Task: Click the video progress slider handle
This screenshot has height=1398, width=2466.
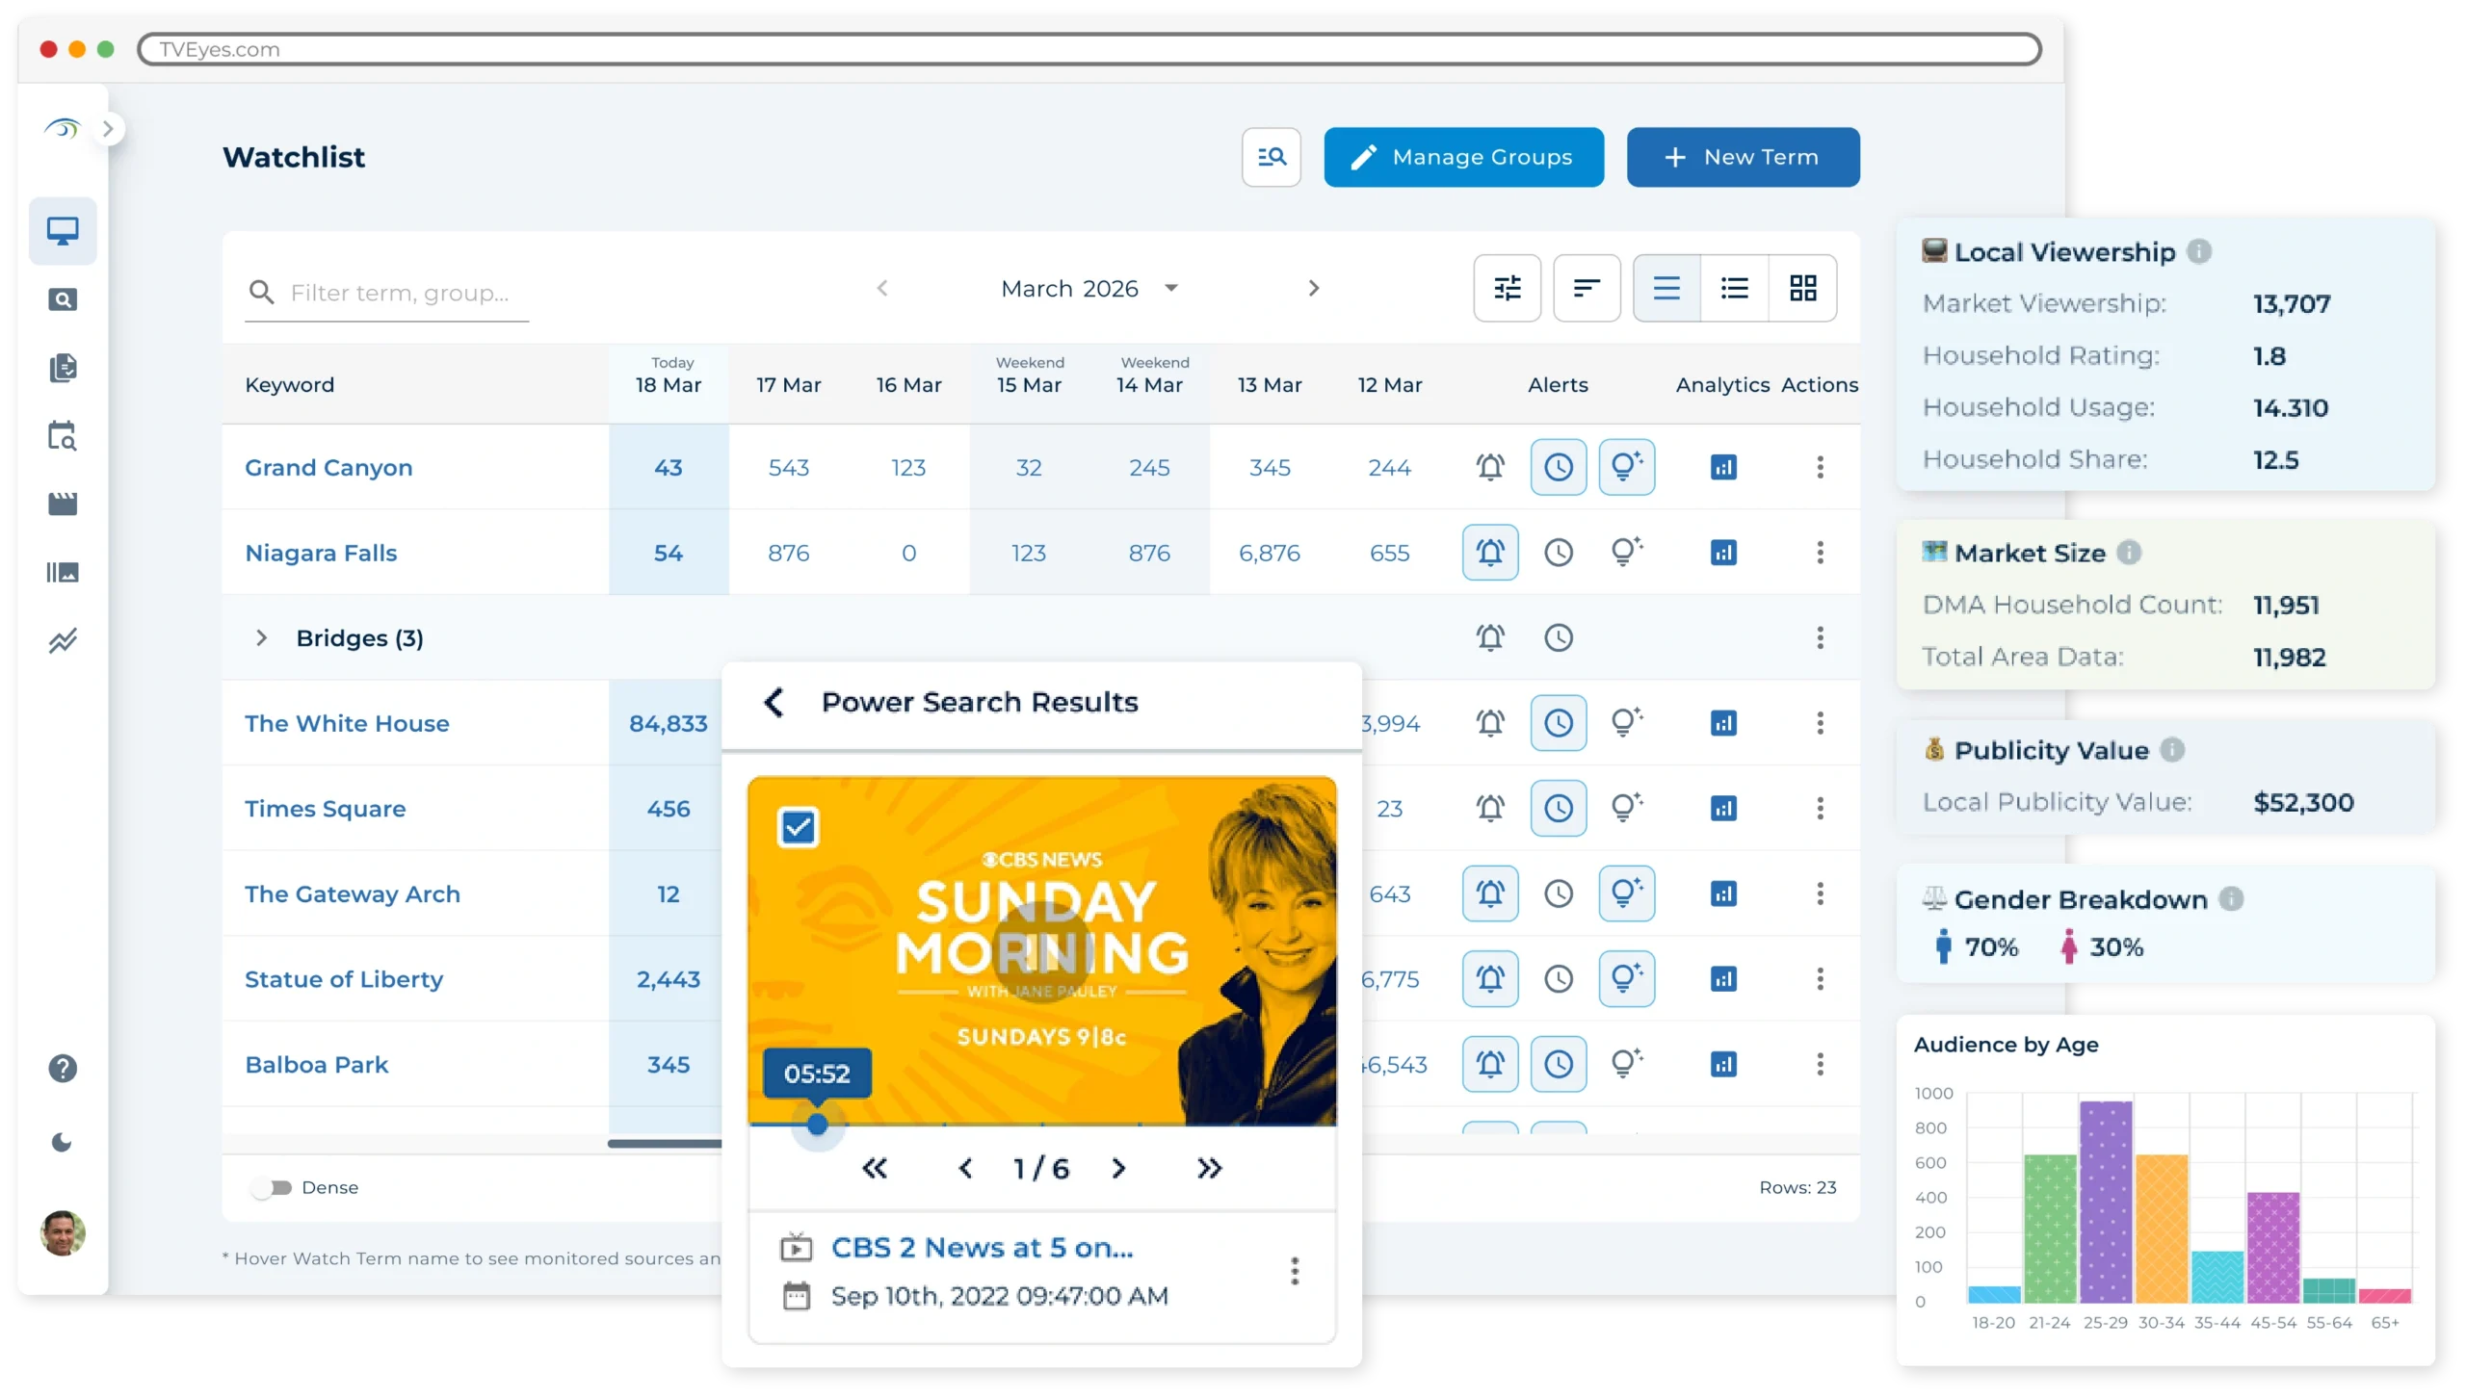Action: [817, 1124]
